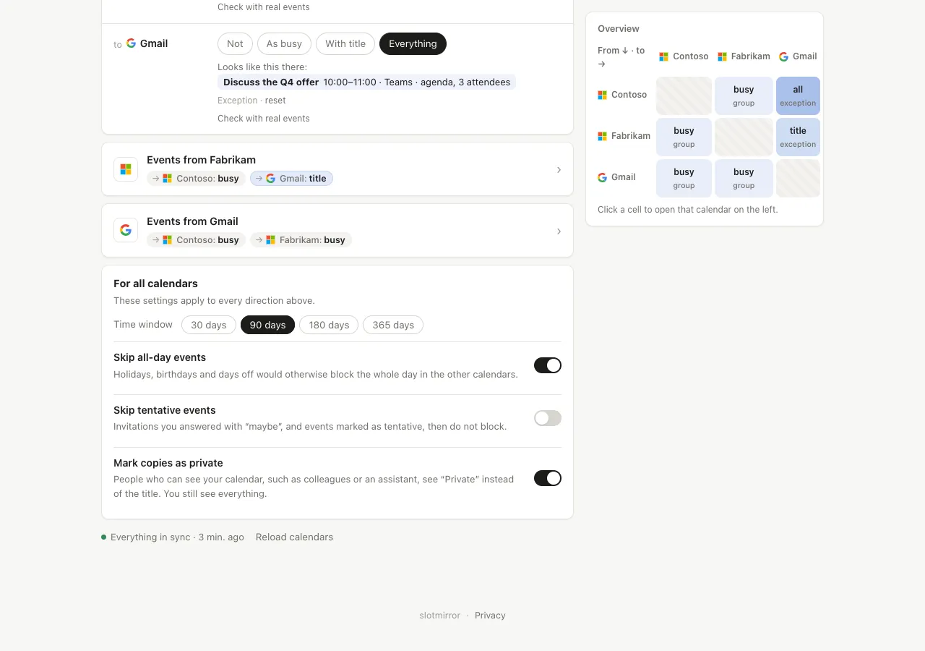Click the Microsoft logo on Events from Fabrikam card
Screen dimensions: 925x651
126,169
